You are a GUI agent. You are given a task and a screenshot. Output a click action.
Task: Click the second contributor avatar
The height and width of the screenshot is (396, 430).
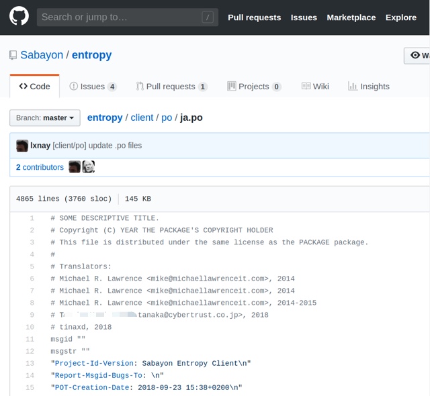89,167
